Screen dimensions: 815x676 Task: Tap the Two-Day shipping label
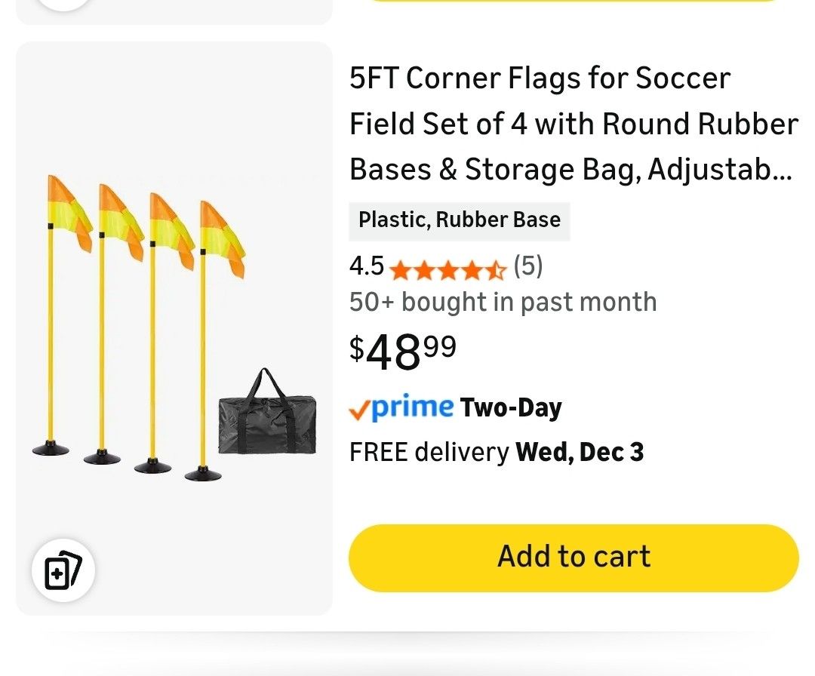511,407
